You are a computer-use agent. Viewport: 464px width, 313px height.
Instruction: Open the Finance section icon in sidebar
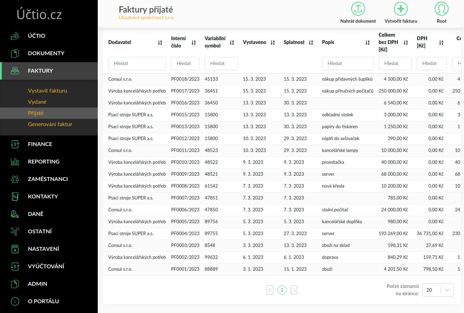click(x=15, y=144)
